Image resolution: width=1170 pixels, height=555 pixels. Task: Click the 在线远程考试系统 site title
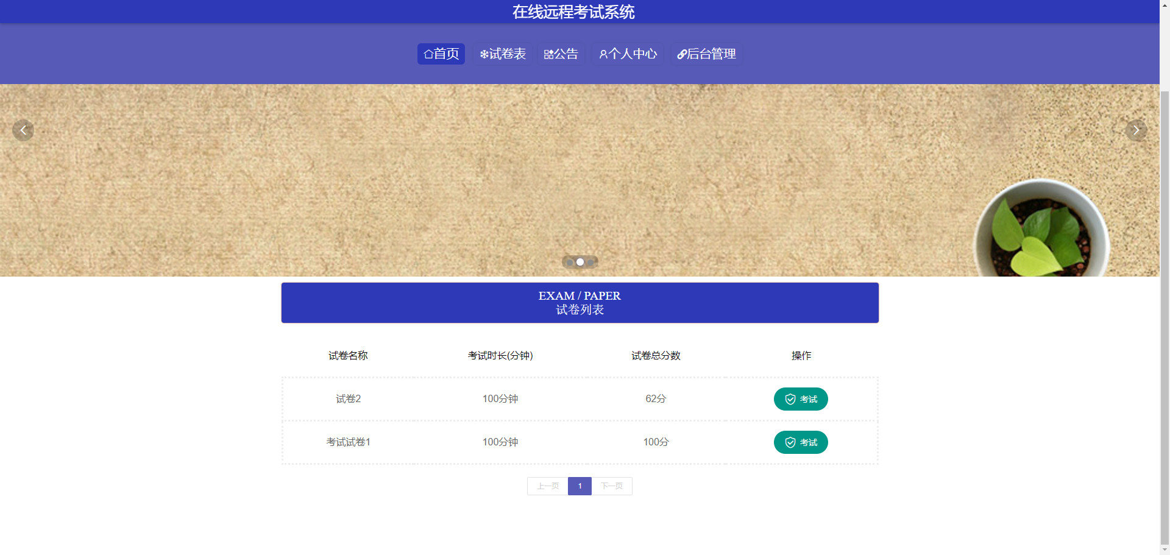tap(573, 12)
